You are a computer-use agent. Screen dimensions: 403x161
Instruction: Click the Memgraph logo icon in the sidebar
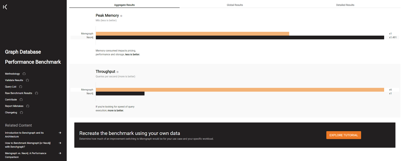pos(5,7)
